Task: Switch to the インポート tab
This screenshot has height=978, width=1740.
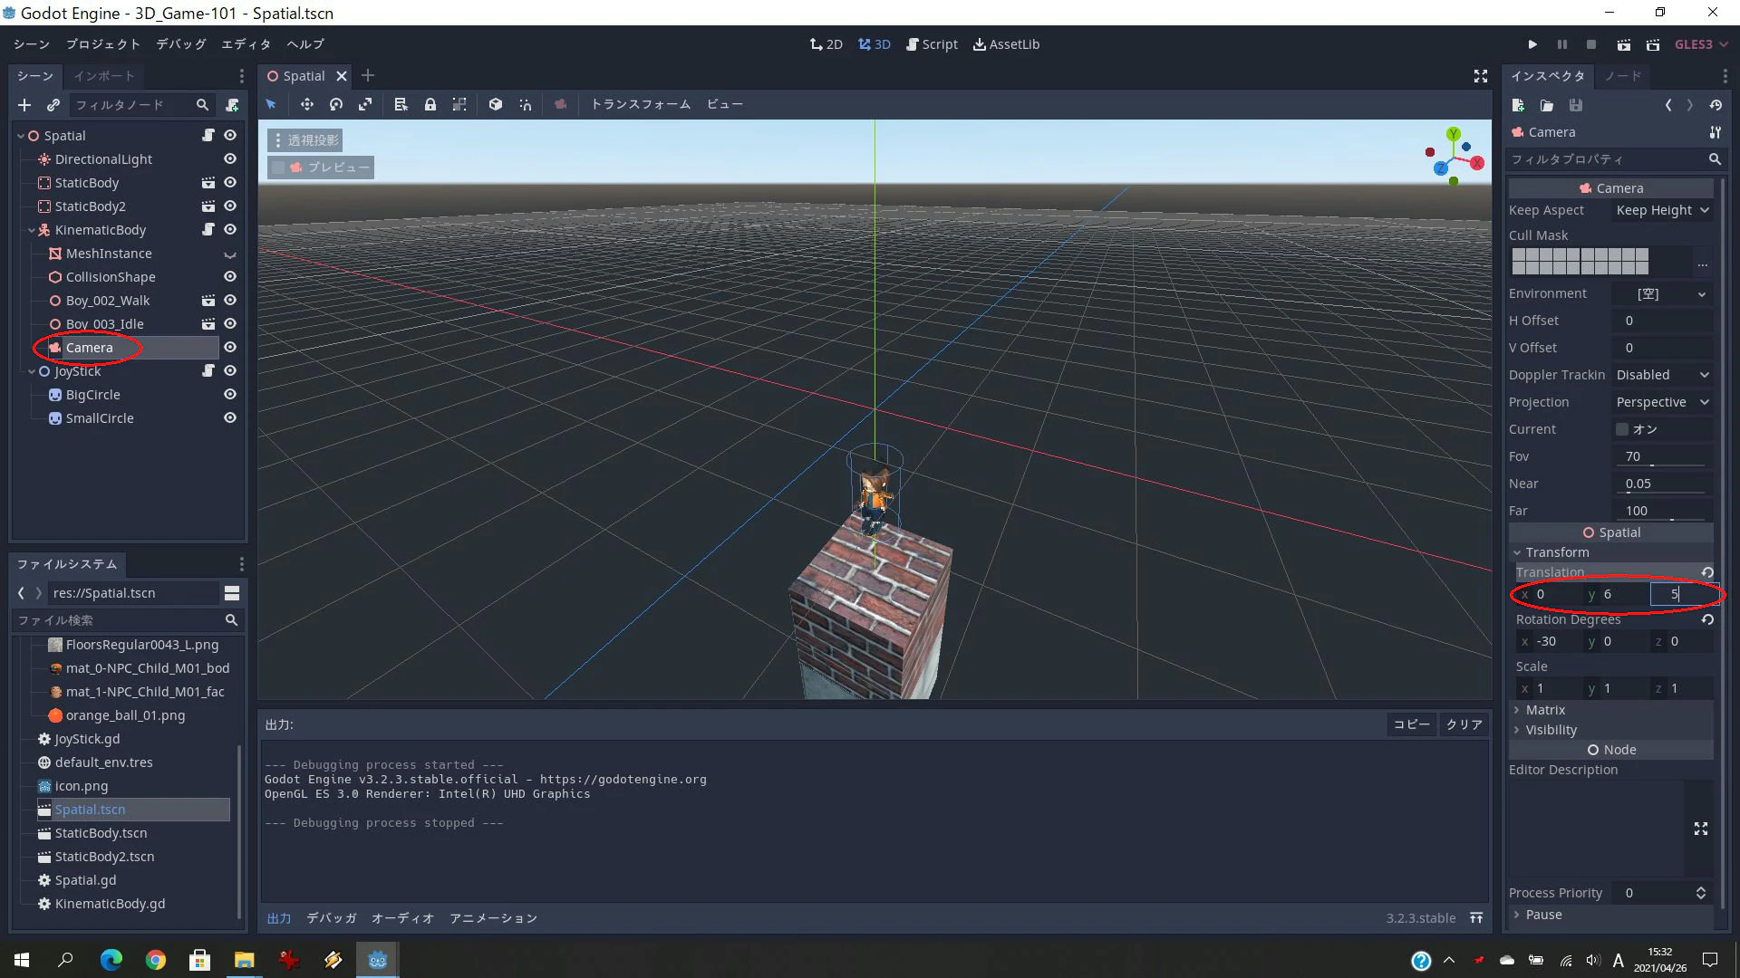Action: tap(104, 76)
